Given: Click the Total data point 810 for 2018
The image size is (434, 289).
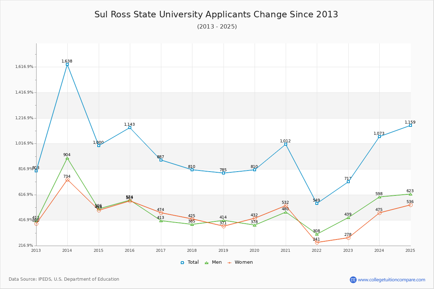Looking at the screenshot, I should pyautogui.click(x=192, y=170).
